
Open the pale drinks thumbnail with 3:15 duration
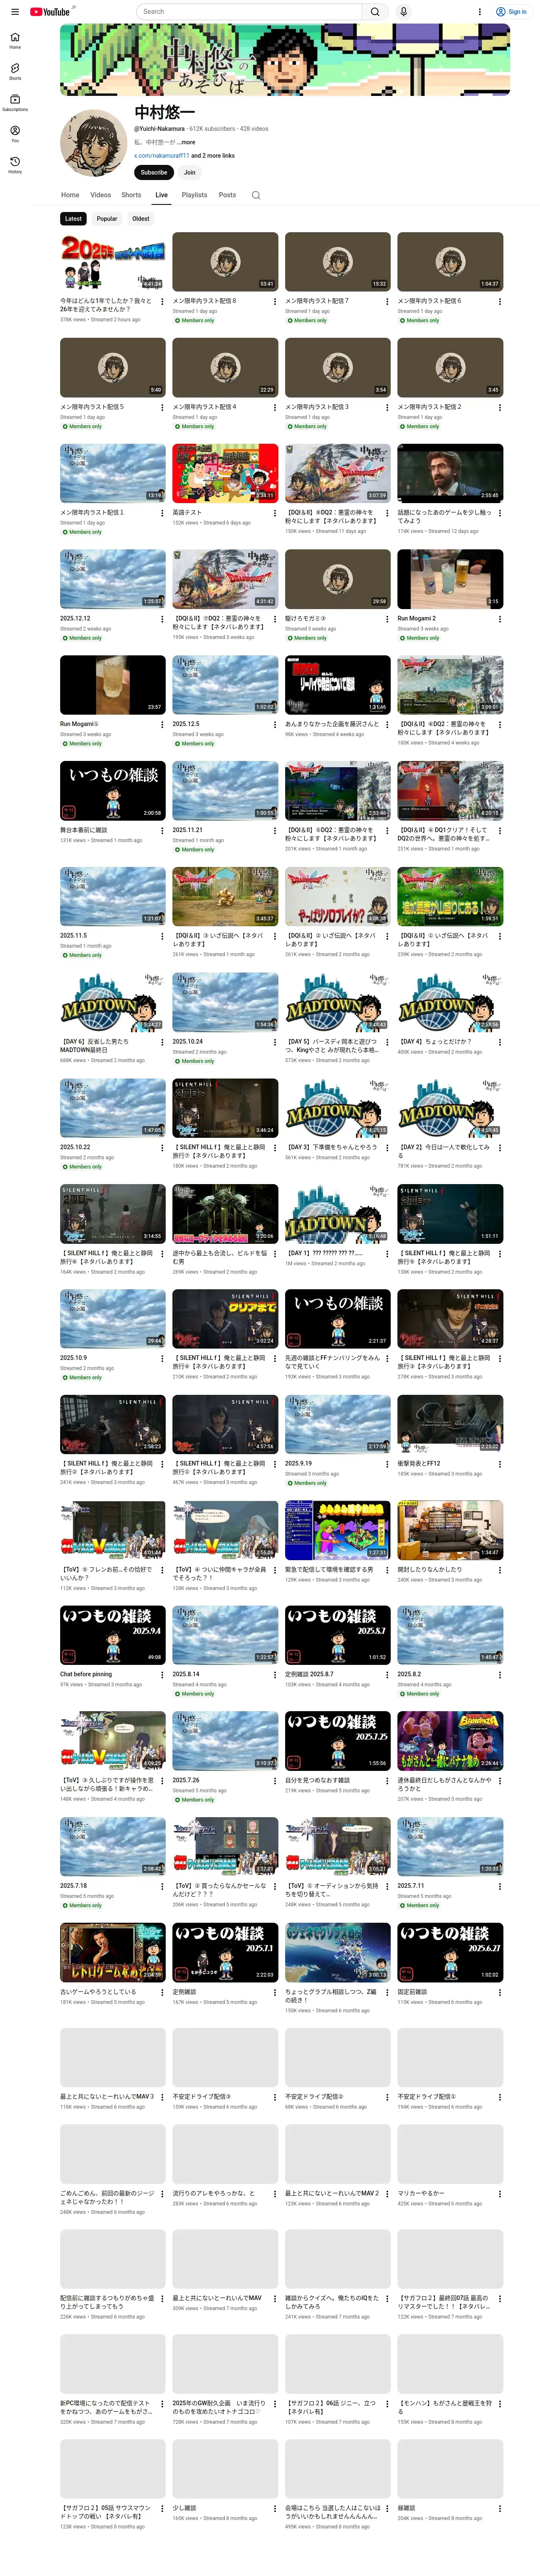tap(450, 579)
